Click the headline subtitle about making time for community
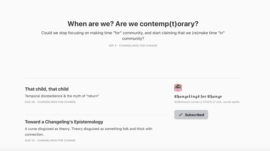Screen dimensions: 270x151 [x=133, y=33]
